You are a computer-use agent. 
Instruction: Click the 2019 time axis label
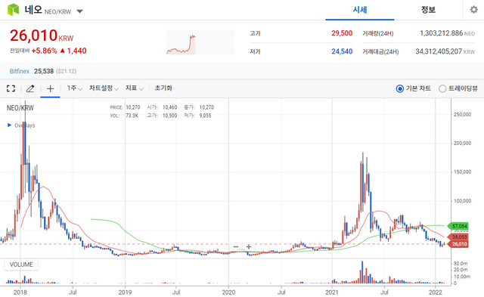[125, 292]
